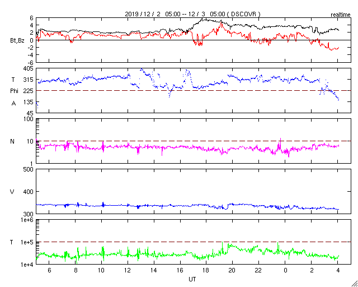Click the 'Phi' axis label
The image size is (358, 287).
(x=14, y=91)
